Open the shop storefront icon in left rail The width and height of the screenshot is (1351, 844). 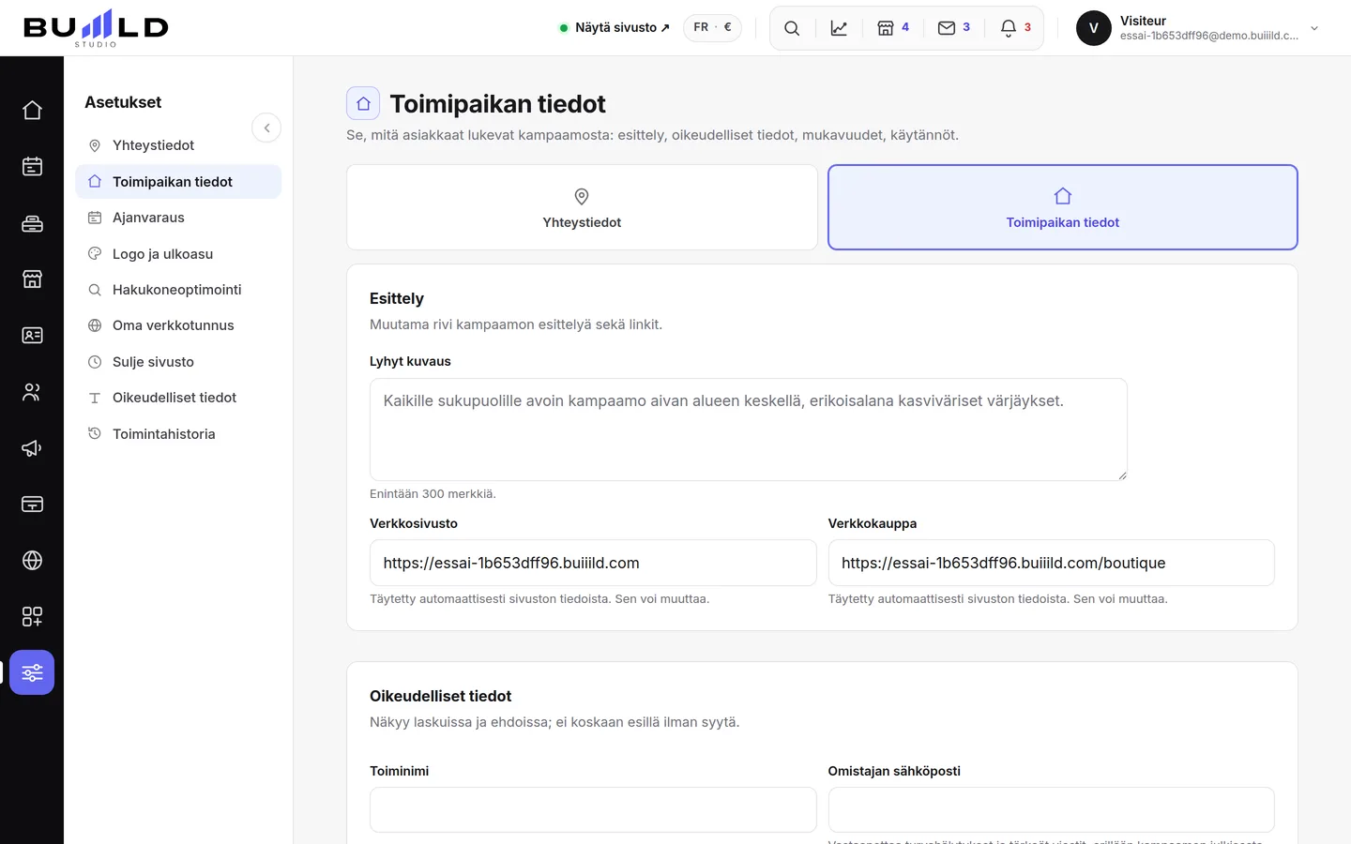32,279
